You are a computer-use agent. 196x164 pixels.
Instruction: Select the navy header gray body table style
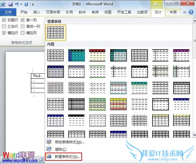[56, 72]
